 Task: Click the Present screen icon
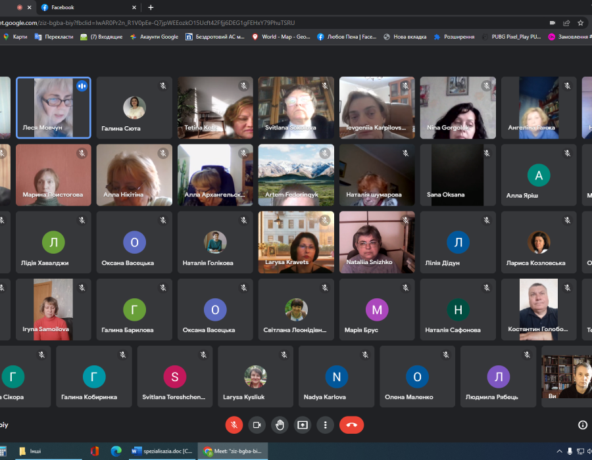[303, 425]
